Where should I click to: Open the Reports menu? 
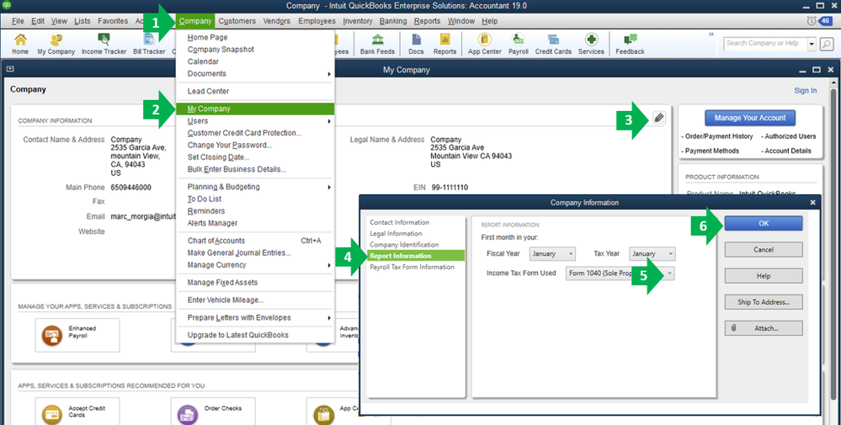[x=427, y=21]
